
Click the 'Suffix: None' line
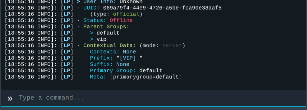click(110, 64)
